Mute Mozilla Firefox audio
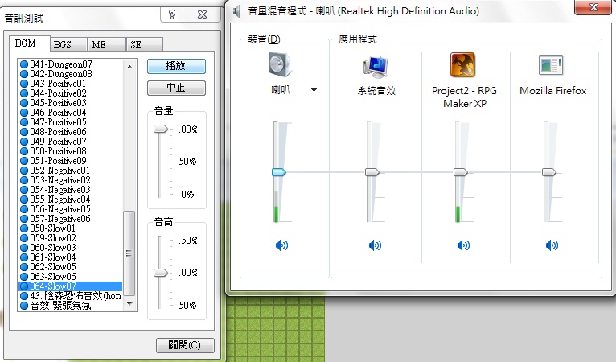Screen dimensions: 616x362 [552, 245]
